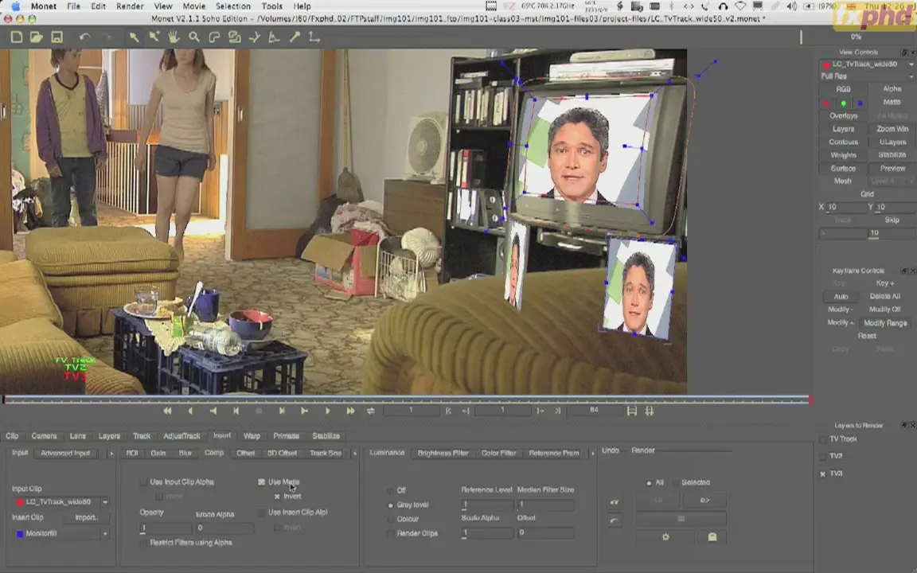The height and width of the screenshot is (573, 917).
Task: Toggle the red channel view swatch
Action: [x=826, y=103]
